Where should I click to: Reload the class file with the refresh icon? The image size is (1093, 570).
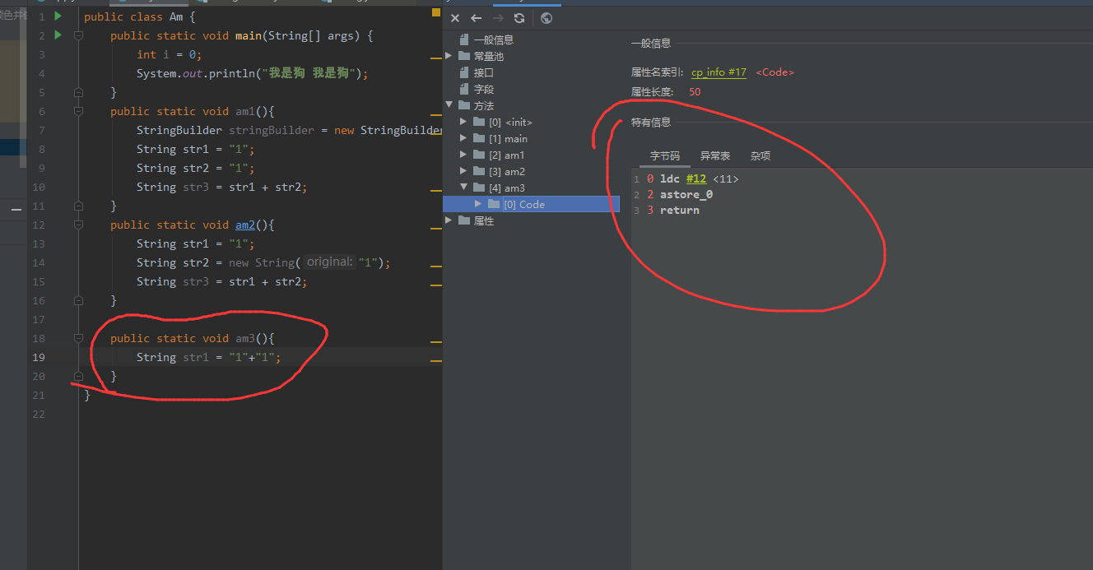click(519, 18)
